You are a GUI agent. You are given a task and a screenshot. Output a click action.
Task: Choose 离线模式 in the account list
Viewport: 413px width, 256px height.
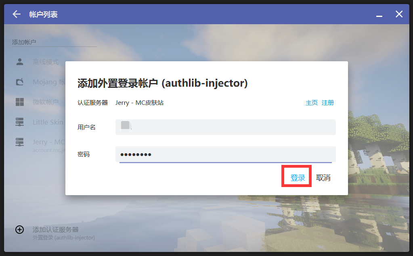[46, 62]
